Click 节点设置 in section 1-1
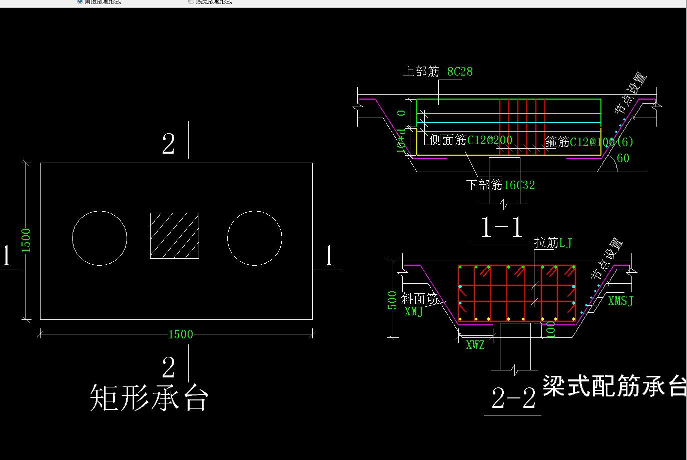Viewport: 687px width, 460px height. [630, 93]
